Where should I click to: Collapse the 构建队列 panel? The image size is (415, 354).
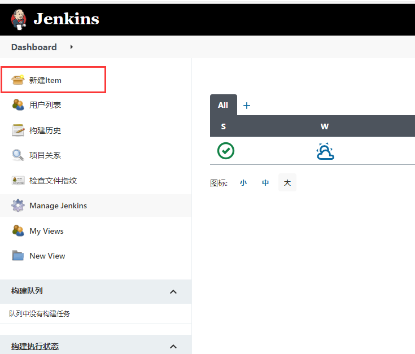(173, 292)
